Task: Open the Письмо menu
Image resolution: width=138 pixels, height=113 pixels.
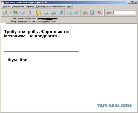Action: tap(7, 7)
